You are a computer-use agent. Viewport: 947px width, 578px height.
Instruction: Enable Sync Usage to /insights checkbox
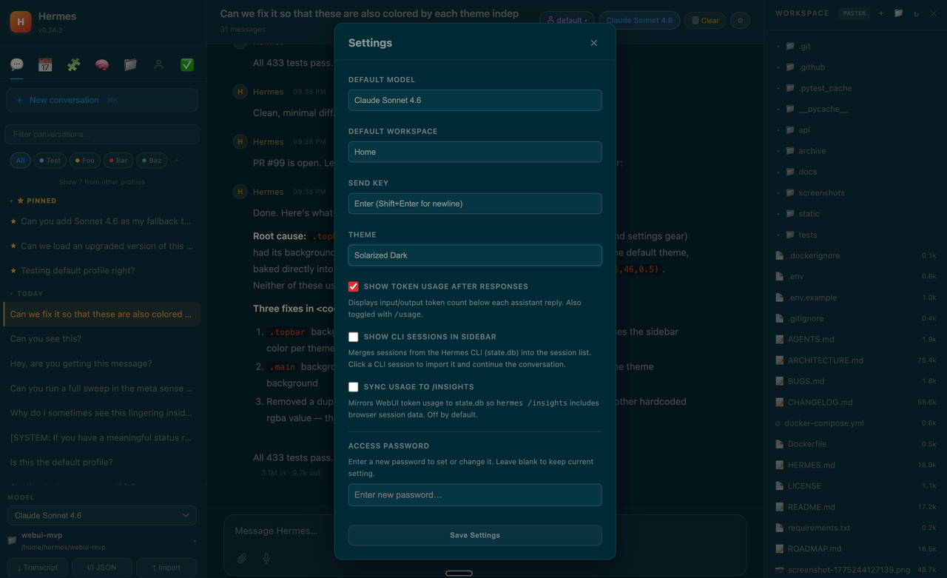tap(354, 387)
